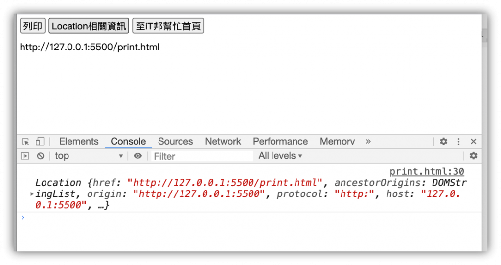501x265 pixels.
Task: Expand the Location object in console
Action: [x=32, y=194]
